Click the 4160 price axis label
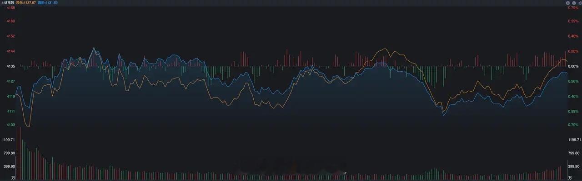The image size is (582, 181). click(x=11, y=21)
